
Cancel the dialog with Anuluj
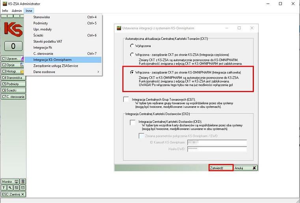[x=246, y=168]
